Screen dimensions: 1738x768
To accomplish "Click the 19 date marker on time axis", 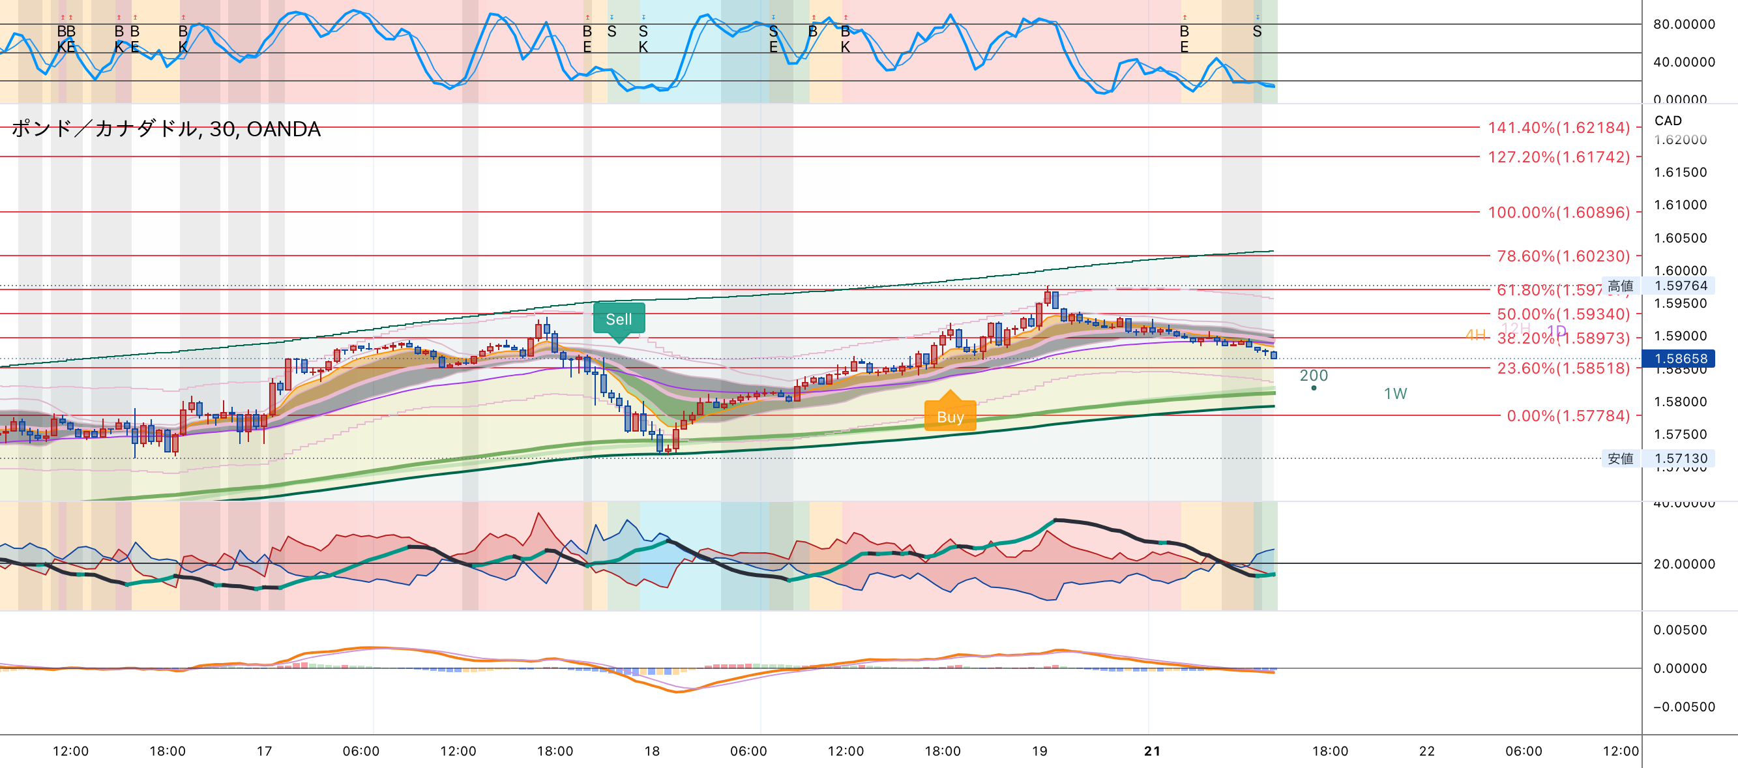I will pyautogui.click(x=1039, y=751).
